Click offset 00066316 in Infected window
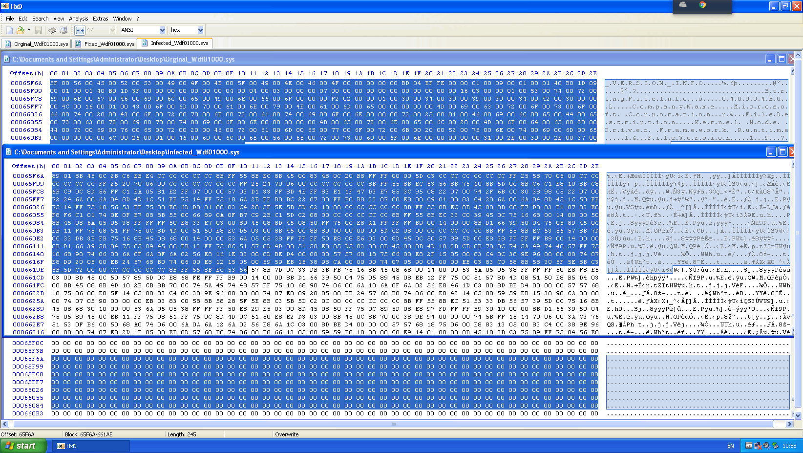This screenshot has height=453, width=803. click(x=28, y=332)
